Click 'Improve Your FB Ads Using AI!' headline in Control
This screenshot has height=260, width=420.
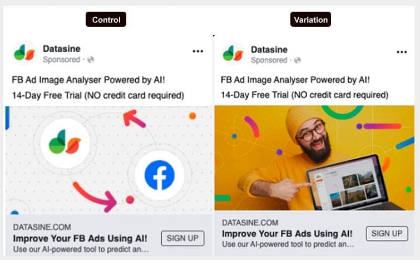(x=80, y=238)
